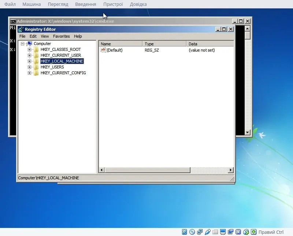Click the cmd window vertical scrollbar thumb
The height and width of the screenshot is (236, 293).
(248, 35)
